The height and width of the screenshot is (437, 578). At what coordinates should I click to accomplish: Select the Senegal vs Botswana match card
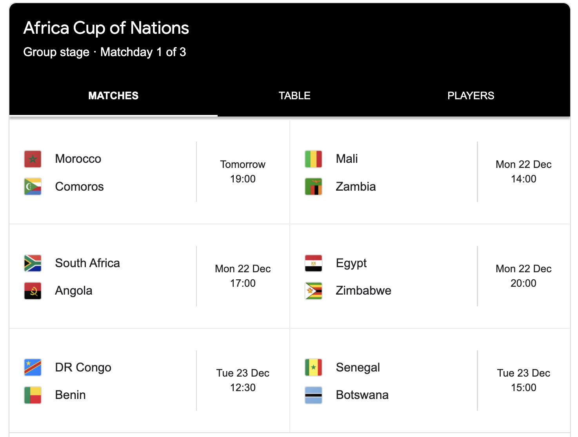tap(430, 381)
